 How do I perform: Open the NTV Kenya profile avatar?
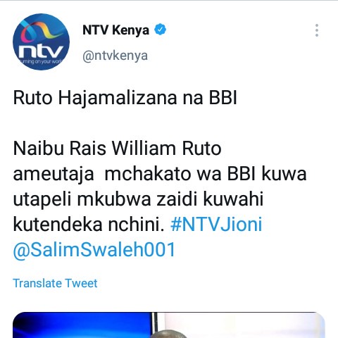click(x=42, y=42)
